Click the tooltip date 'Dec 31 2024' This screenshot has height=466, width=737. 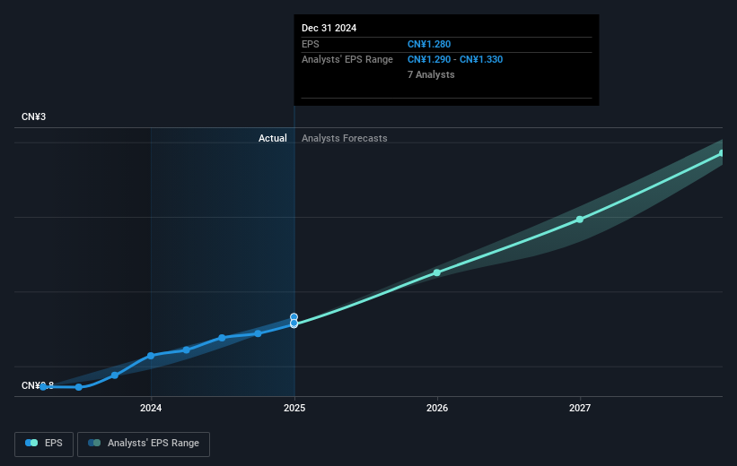click(329, 28)
